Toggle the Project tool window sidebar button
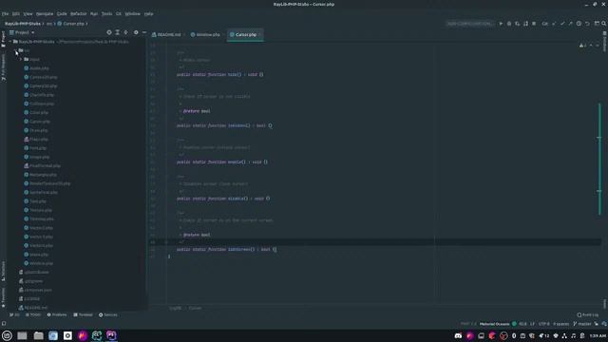 coord(3,39)
